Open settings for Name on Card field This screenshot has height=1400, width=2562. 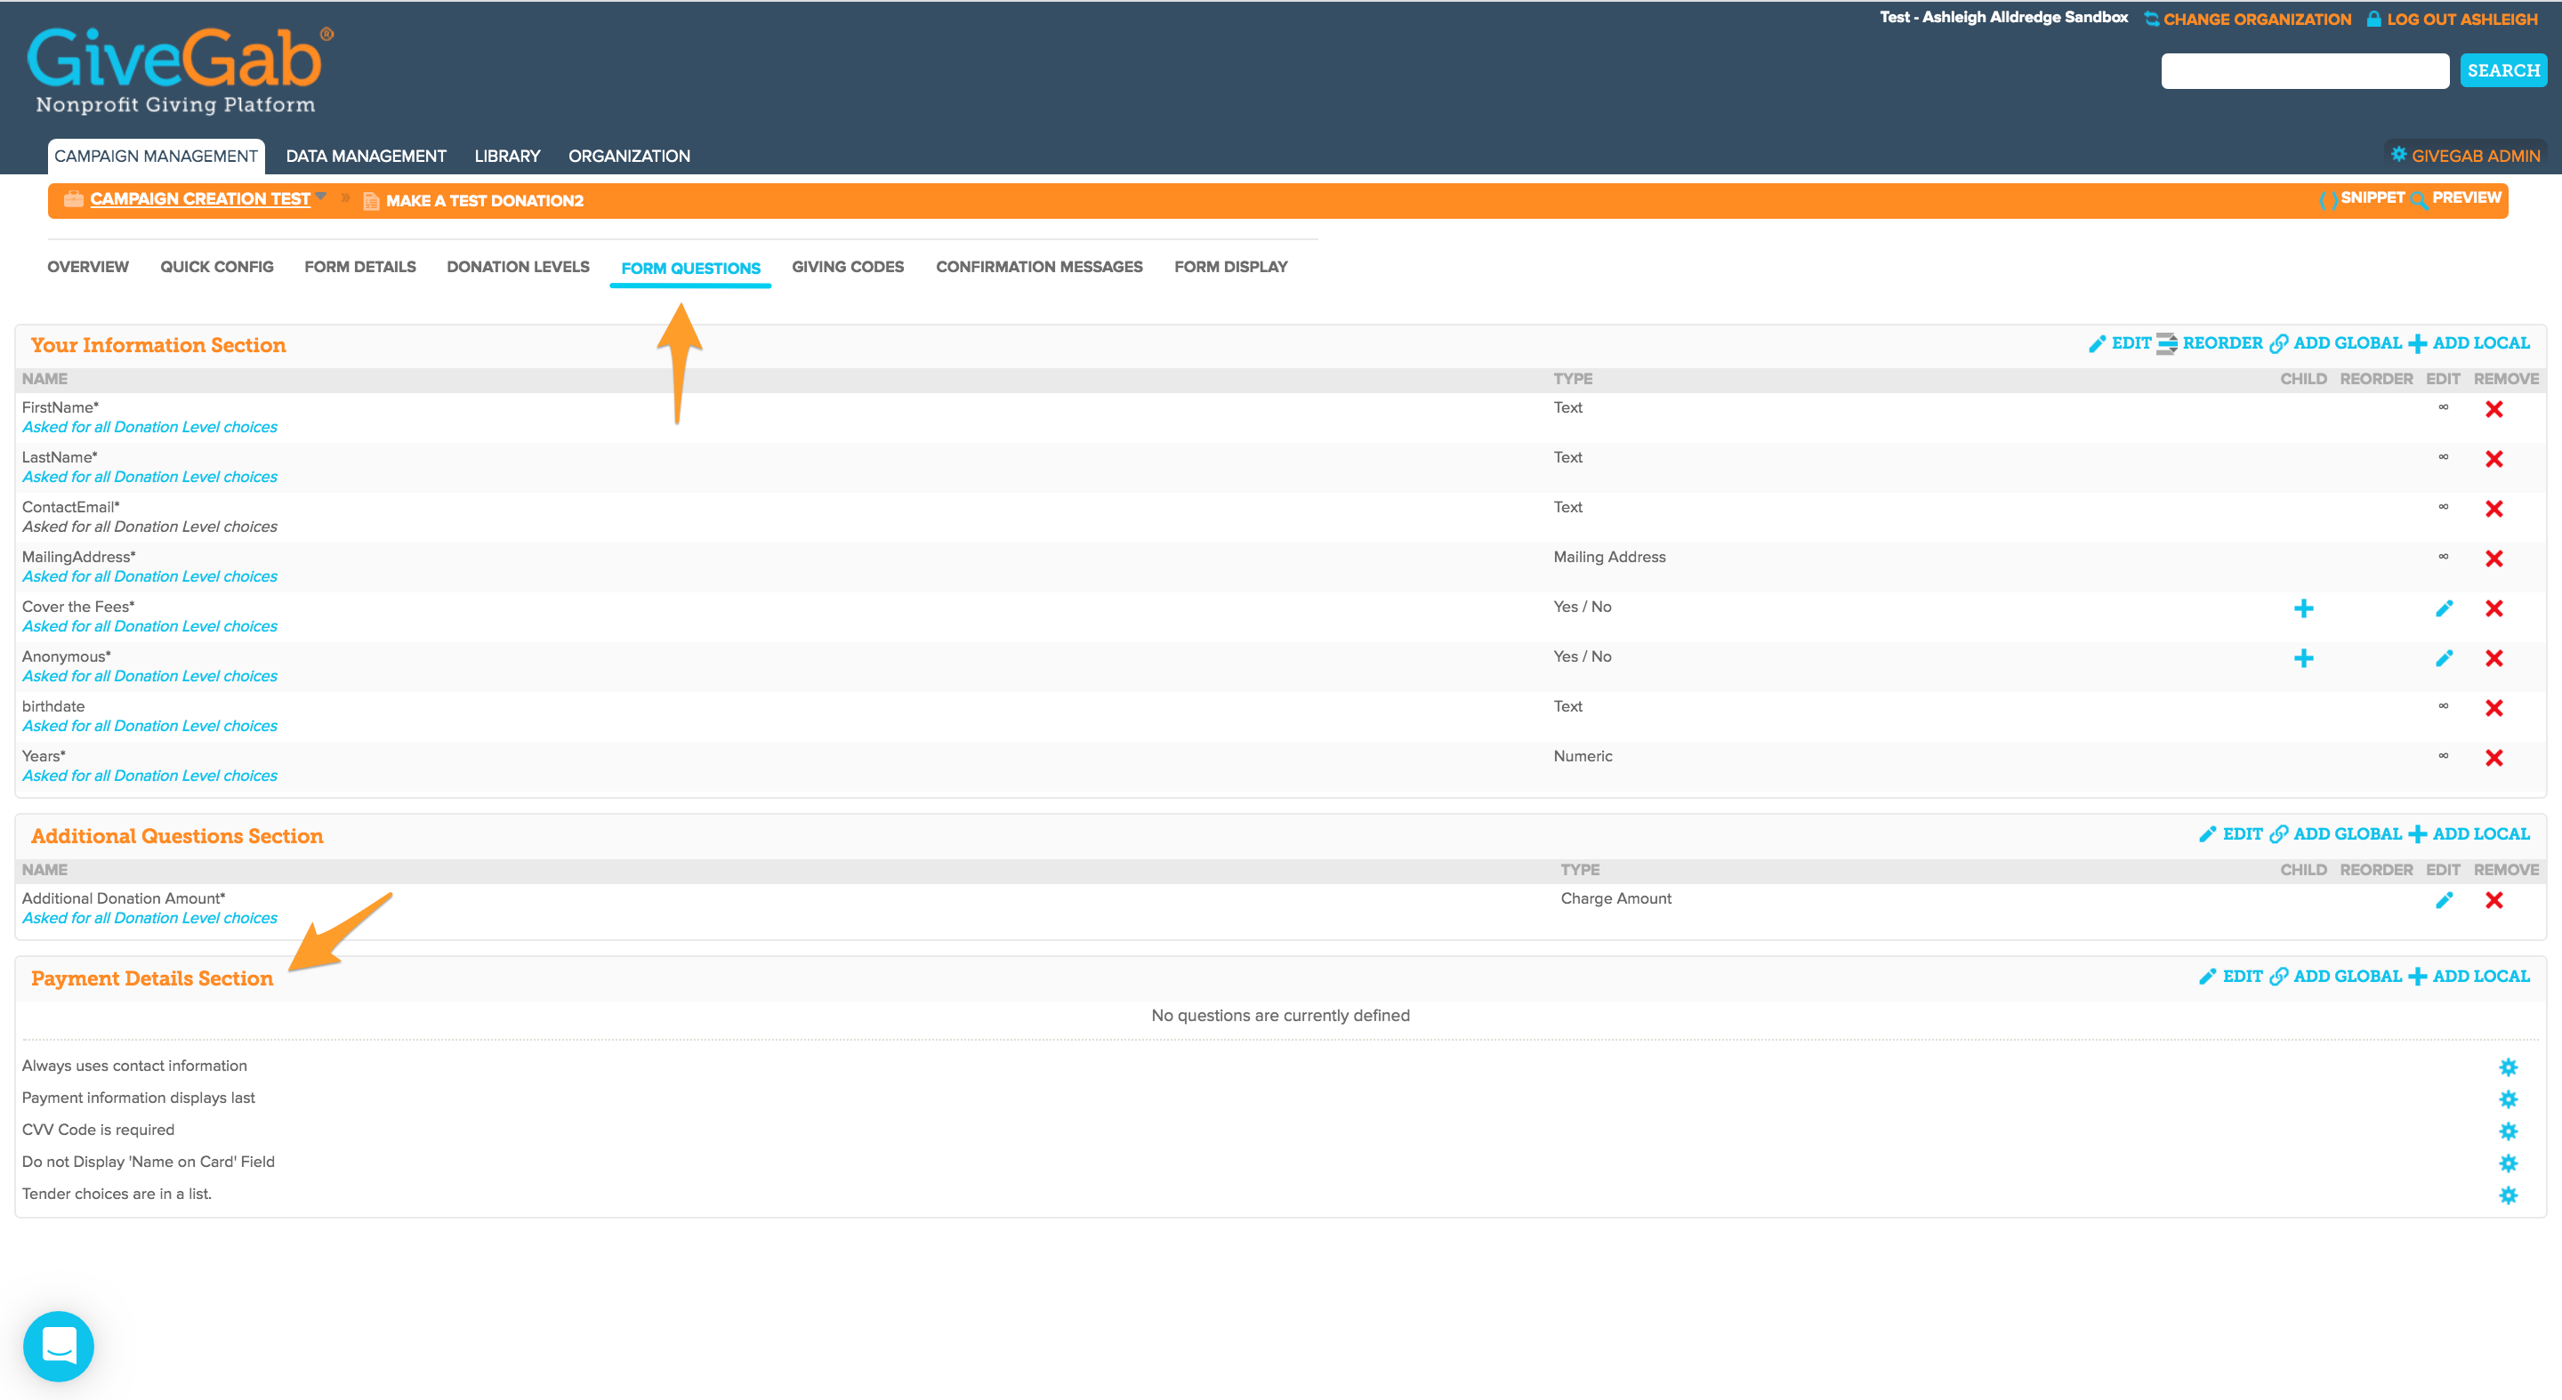pyautogui.click(x=2509, y=1163)
